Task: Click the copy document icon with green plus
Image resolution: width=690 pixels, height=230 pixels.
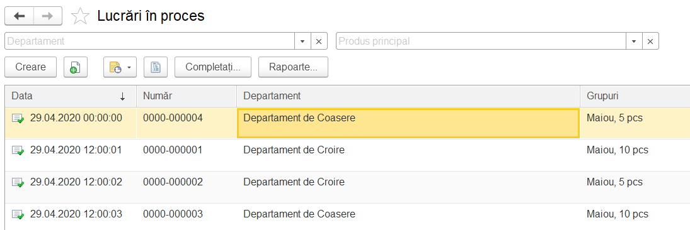Action: [x=75, y=67]
